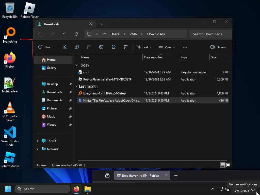Click the Cut scissors icon in toolbar
Viewport: 260px width, 195px height.
pos(65,47)
